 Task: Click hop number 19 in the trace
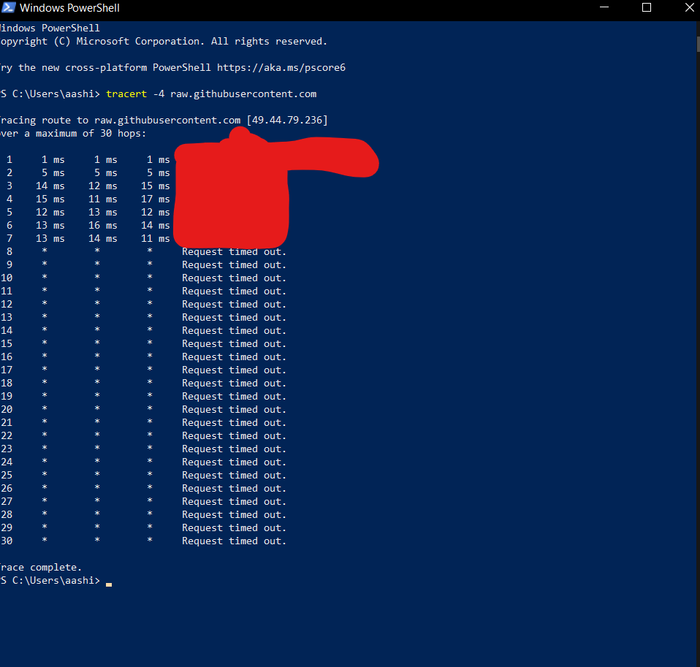pos(7,397)
